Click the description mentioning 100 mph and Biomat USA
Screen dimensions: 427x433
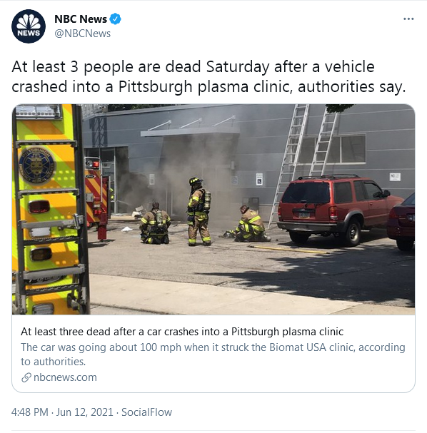[213, 355]
